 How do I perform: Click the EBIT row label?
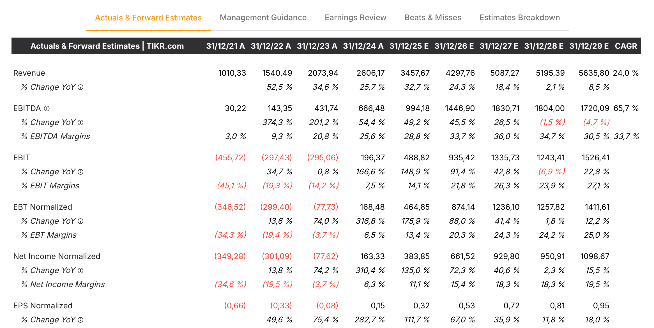tap(22, 158)
